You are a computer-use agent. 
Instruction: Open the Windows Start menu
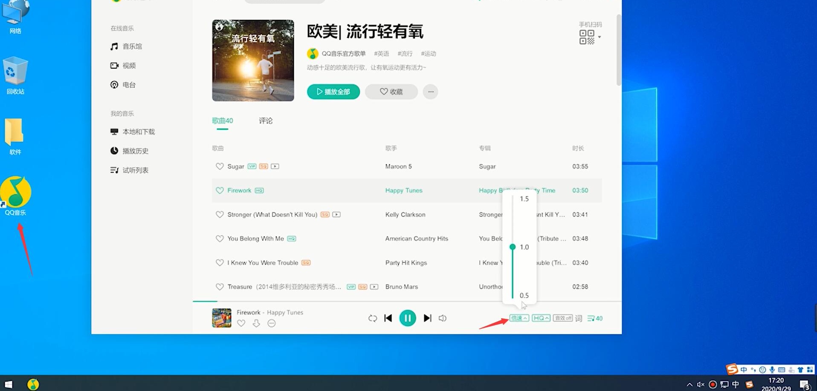click(8, 385)
